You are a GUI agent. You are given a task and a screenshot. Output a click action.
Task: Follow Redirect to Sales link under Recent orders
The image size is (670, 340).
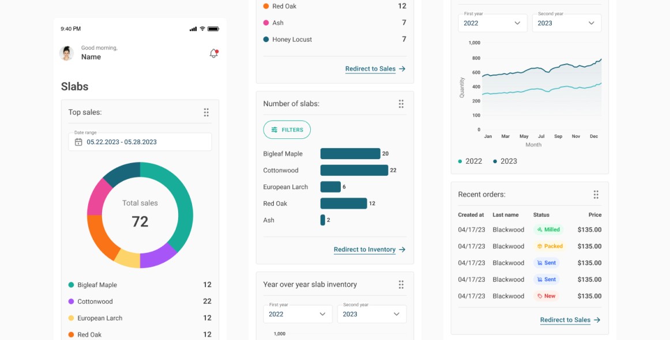565,320
